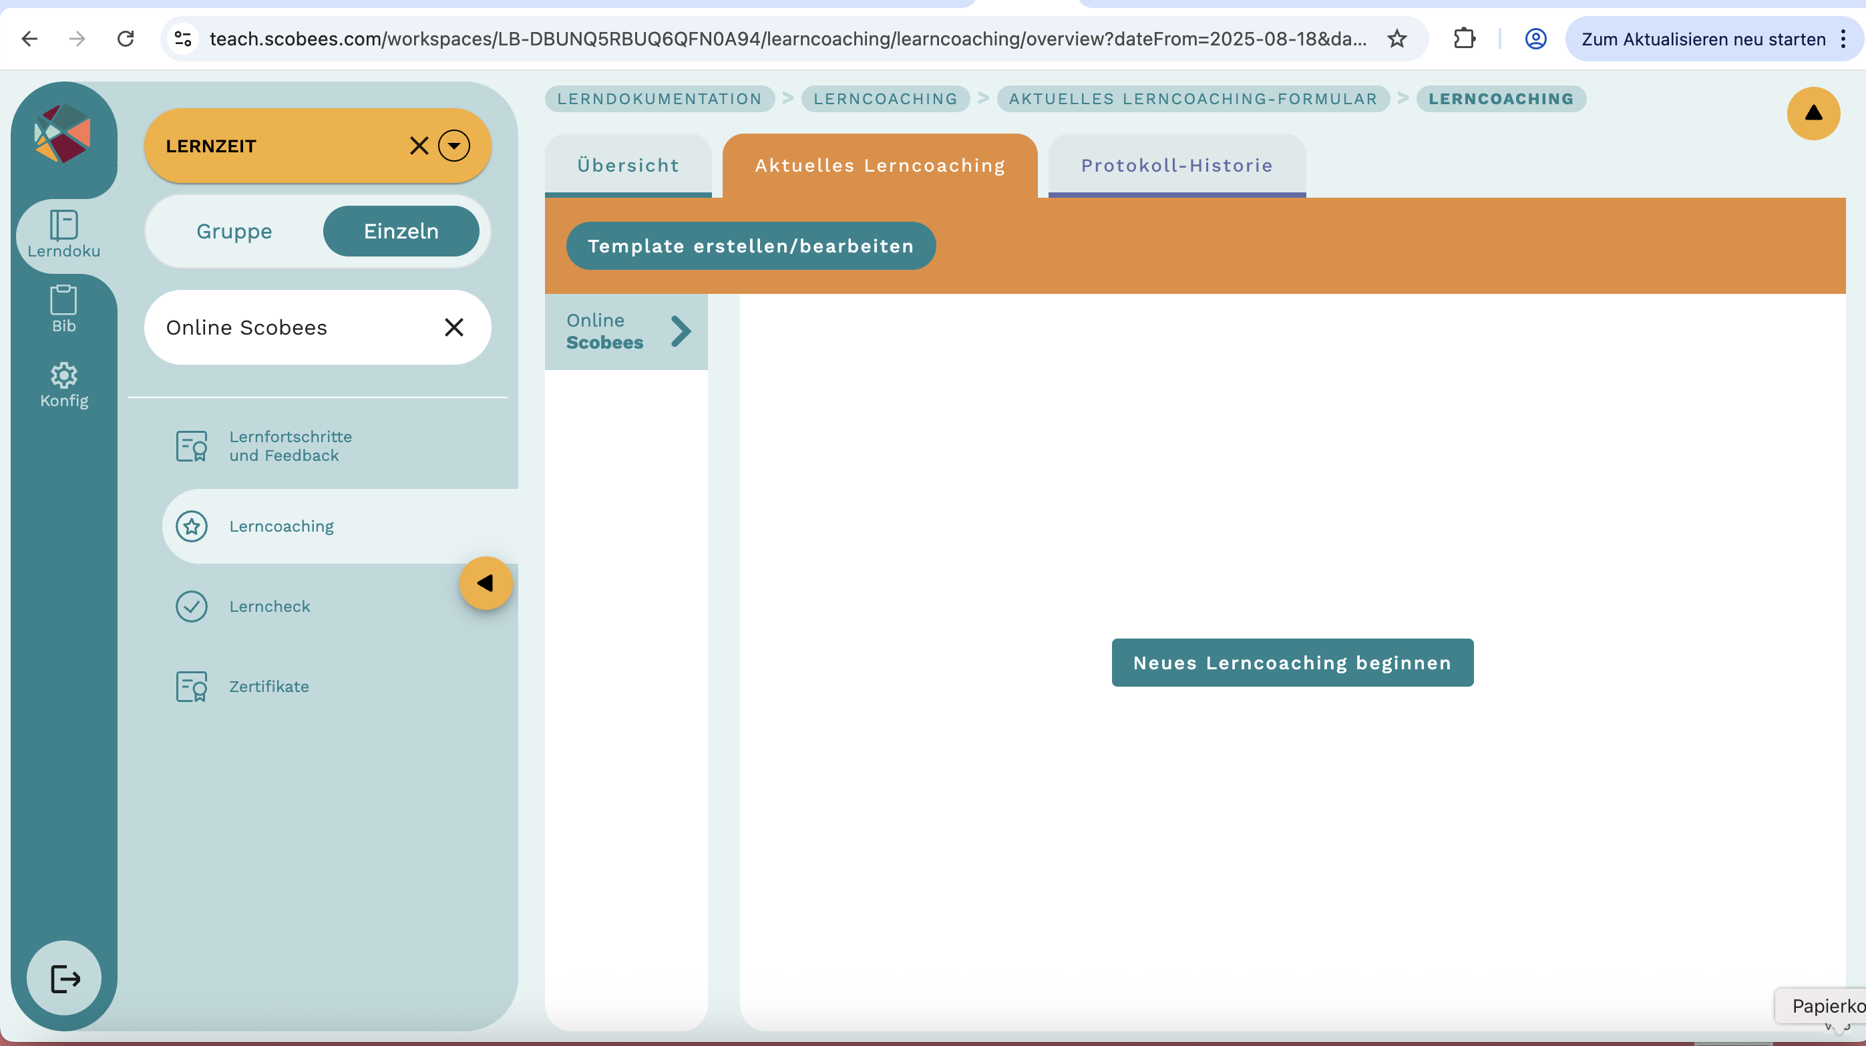The image size is (1866, 1046).
Task: Open the Bib library icon
Action: tap(63, 309)
